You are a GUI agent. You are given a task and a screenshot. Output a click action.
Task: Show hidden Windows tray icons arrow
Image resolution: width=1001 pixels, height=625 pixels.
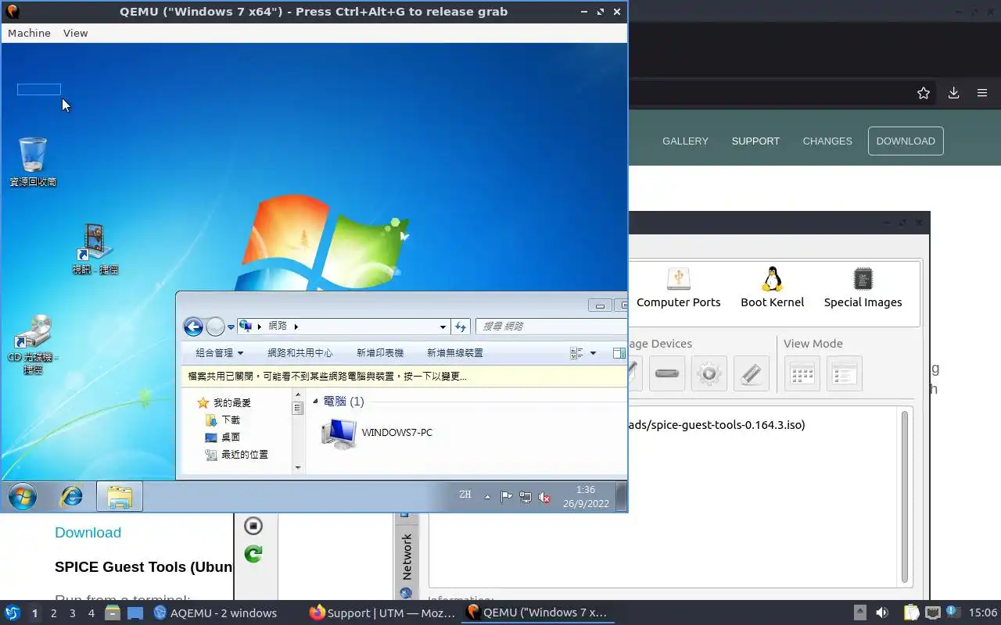[x=487, y=497]
